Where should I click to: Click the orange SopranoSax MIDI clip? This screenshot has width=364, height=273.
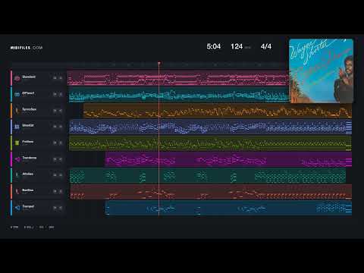[218, 111]
